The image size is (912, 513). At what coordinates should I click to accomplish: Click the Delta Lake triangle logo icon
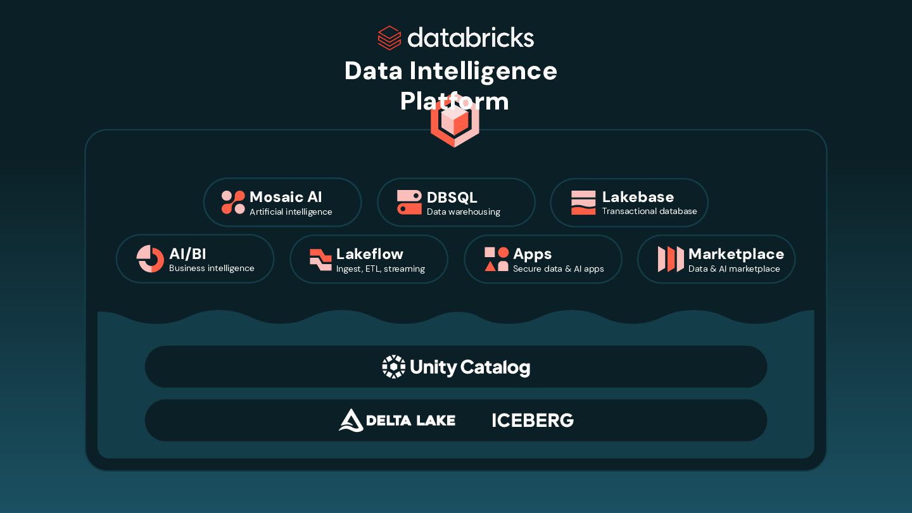[x=351, y=420]
